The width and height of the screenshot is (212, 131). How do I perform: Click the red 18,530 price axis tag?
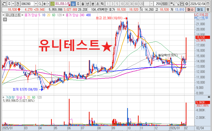click(202, 37)
